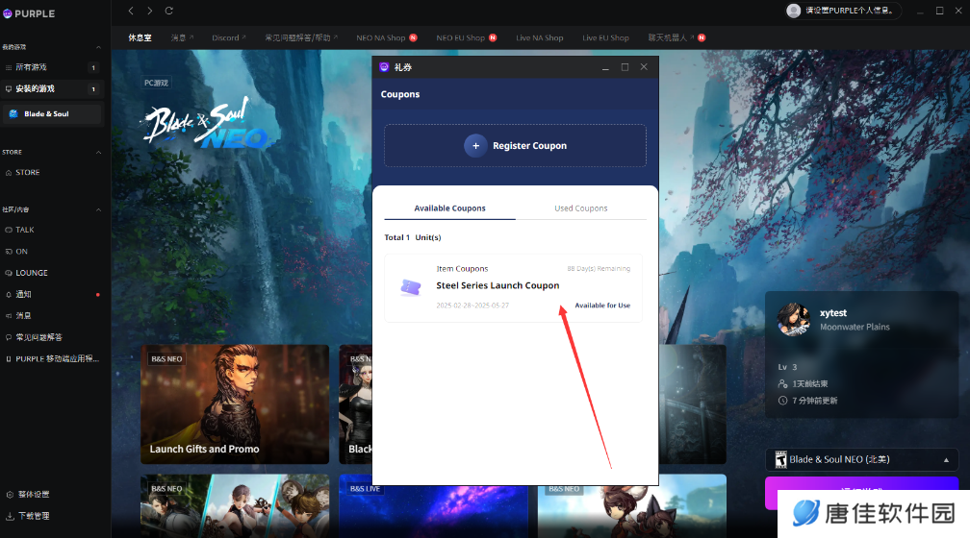Close the 礼券 coupon window
This screenshot has height=538, width=970.
(x=644, y=66)
